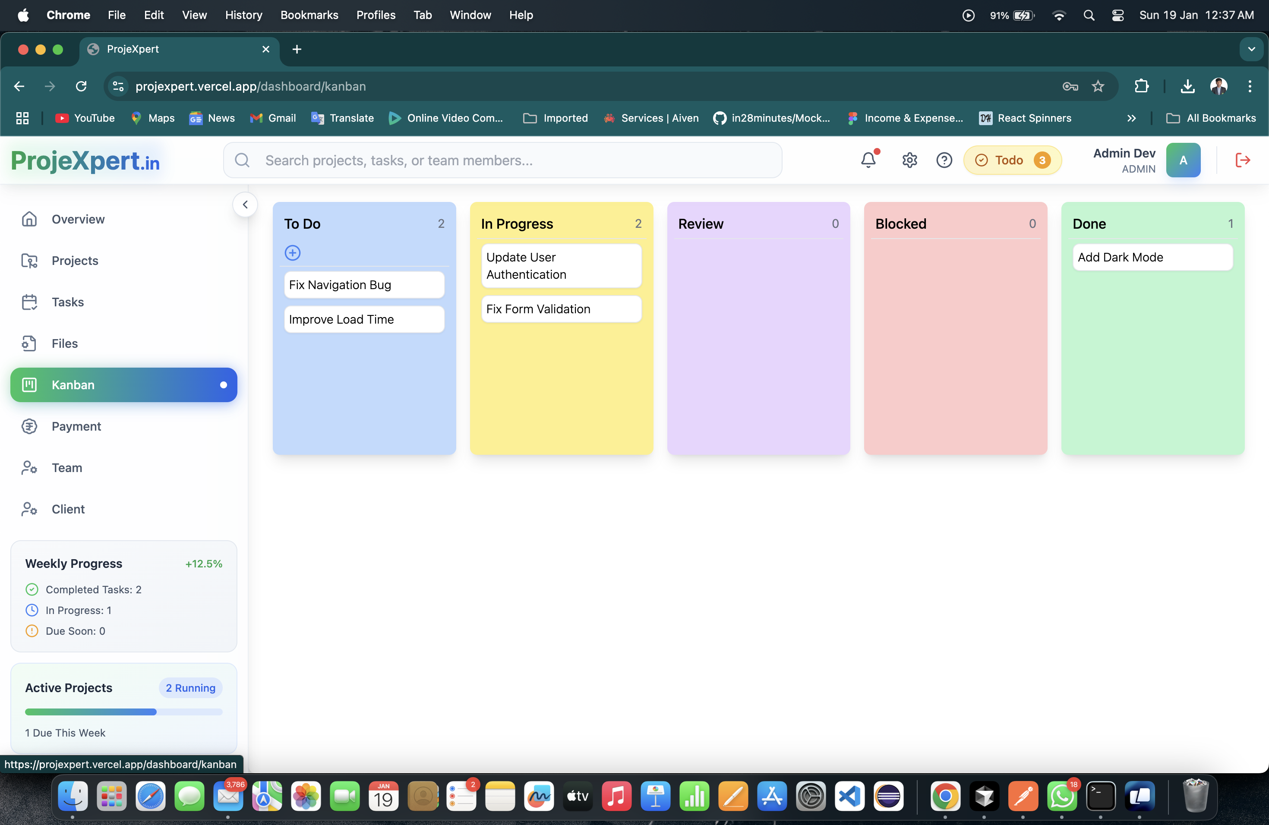Click the Tasks calendar icon in sidebar
This screenshot has height=825, width=1269.
pos(29,302)
